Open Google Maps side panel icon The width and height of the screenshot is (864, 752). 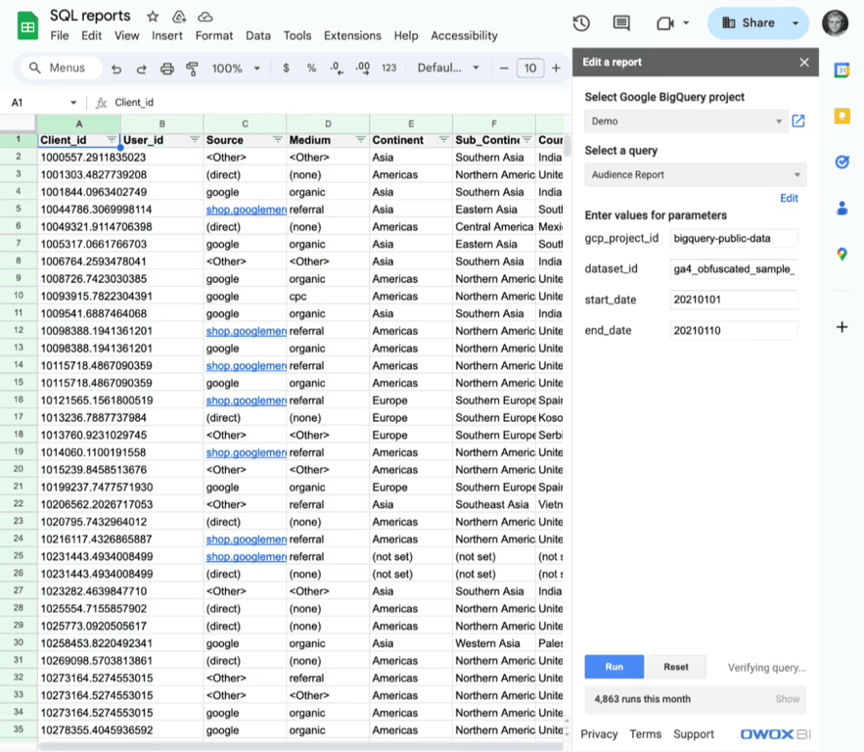(841, 255)
